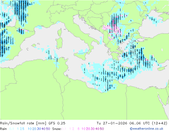
Task: Pick the snow legend value 50
Action: [102, 129]
